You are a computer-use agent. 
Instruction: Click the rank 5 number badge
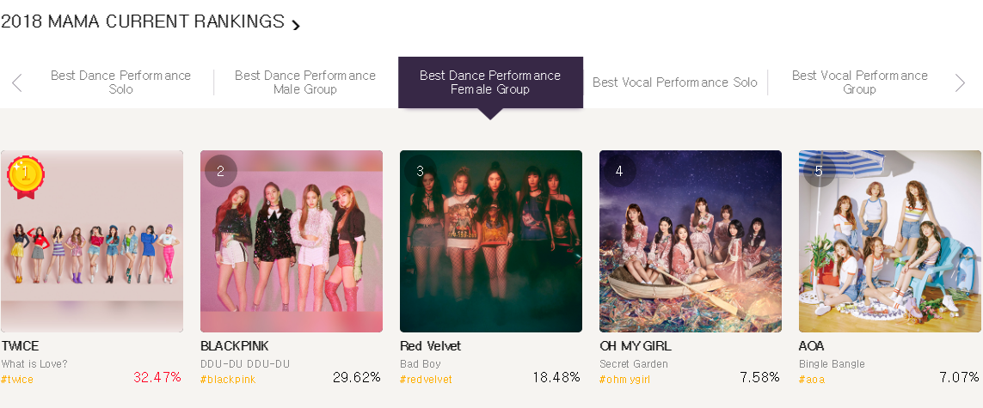tap(819, 171)
